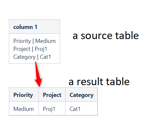Image resolution: width=143 pixels, height=129 pixels.
Task: Select the 'a source table' label
Action: click(x=106, y=36)
